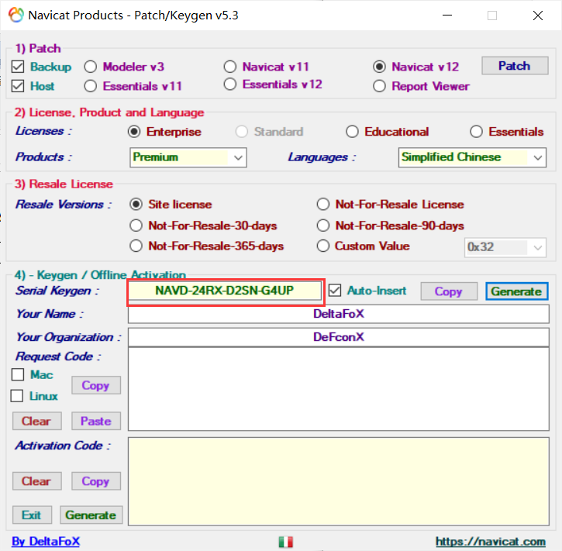
Task: Click the Your Organization field containing DeFconX
Action: (x=338, y=337)
